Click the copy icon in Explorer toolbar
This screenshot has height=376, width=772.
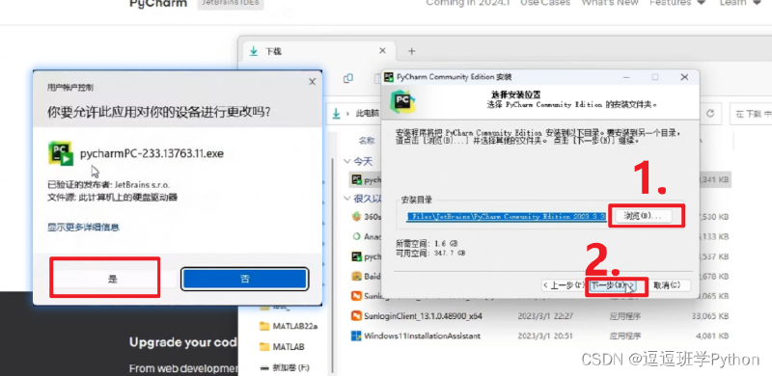click(348, 78)
